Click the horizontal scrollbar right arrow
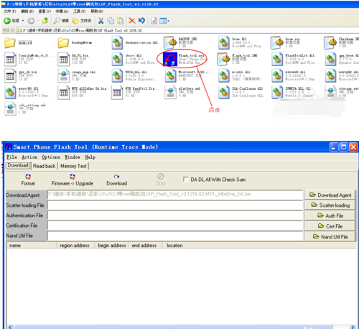Screen dimensions: 359x329 [353, 327]
